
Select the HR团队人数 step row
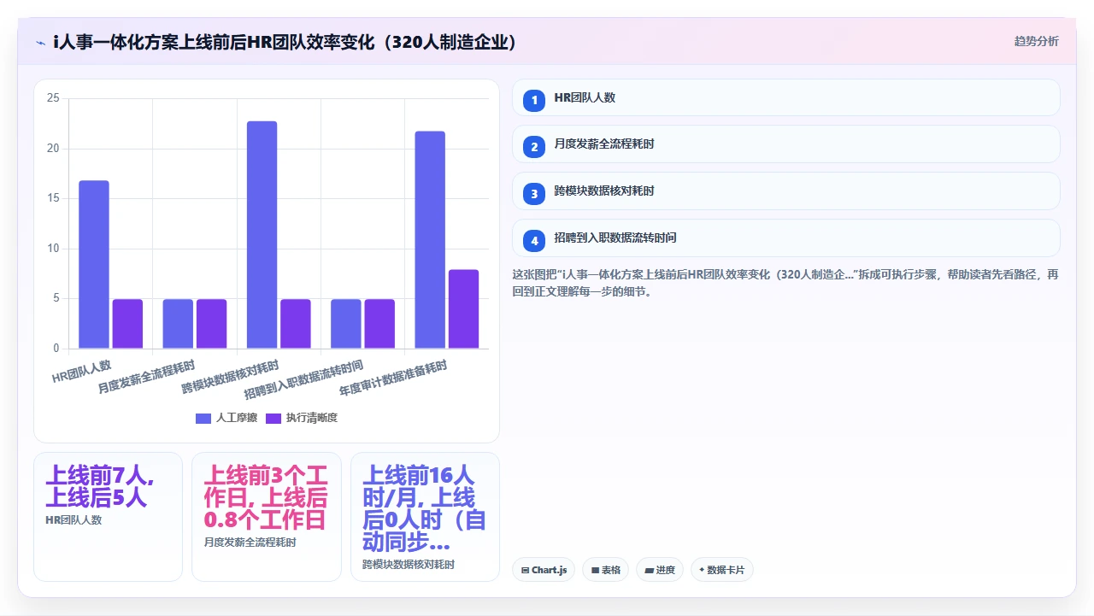(785, 97)
